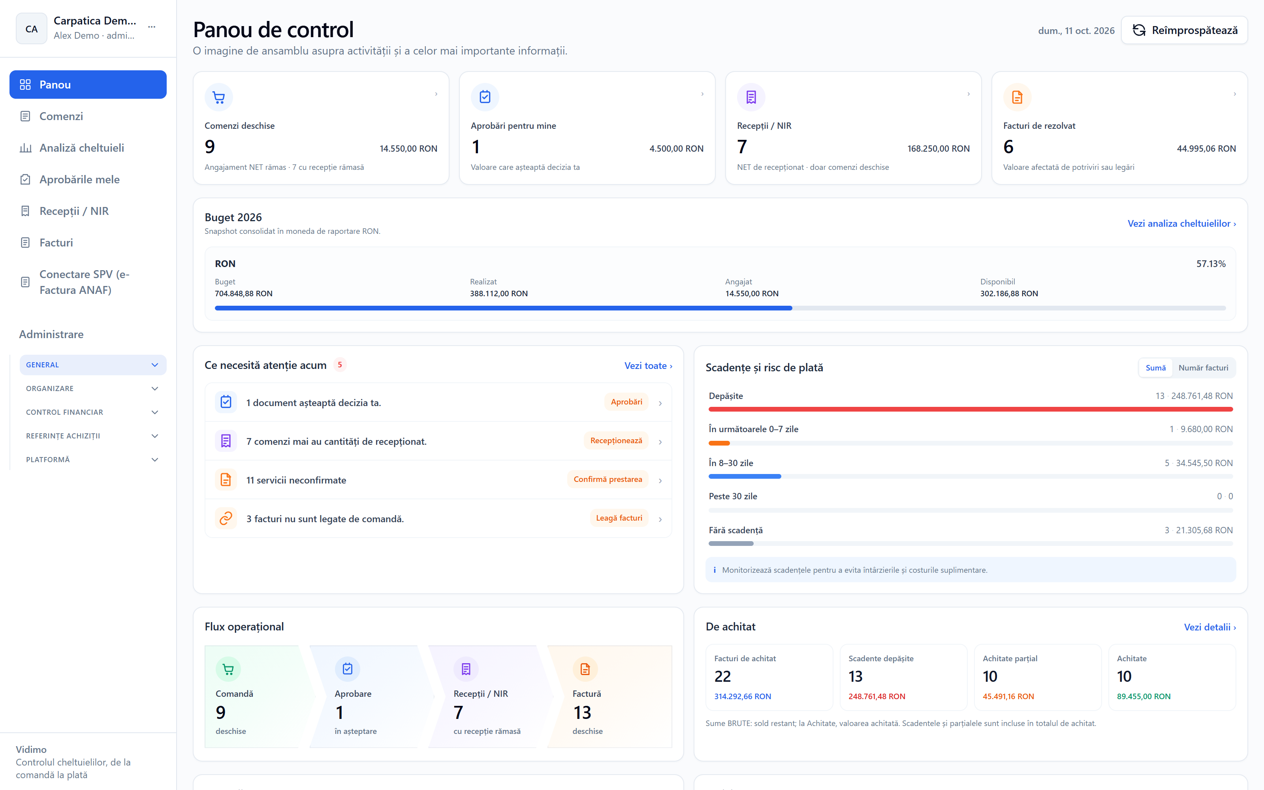Click the Factură stage icon in Flux operațional

click(x=585, y=669)
